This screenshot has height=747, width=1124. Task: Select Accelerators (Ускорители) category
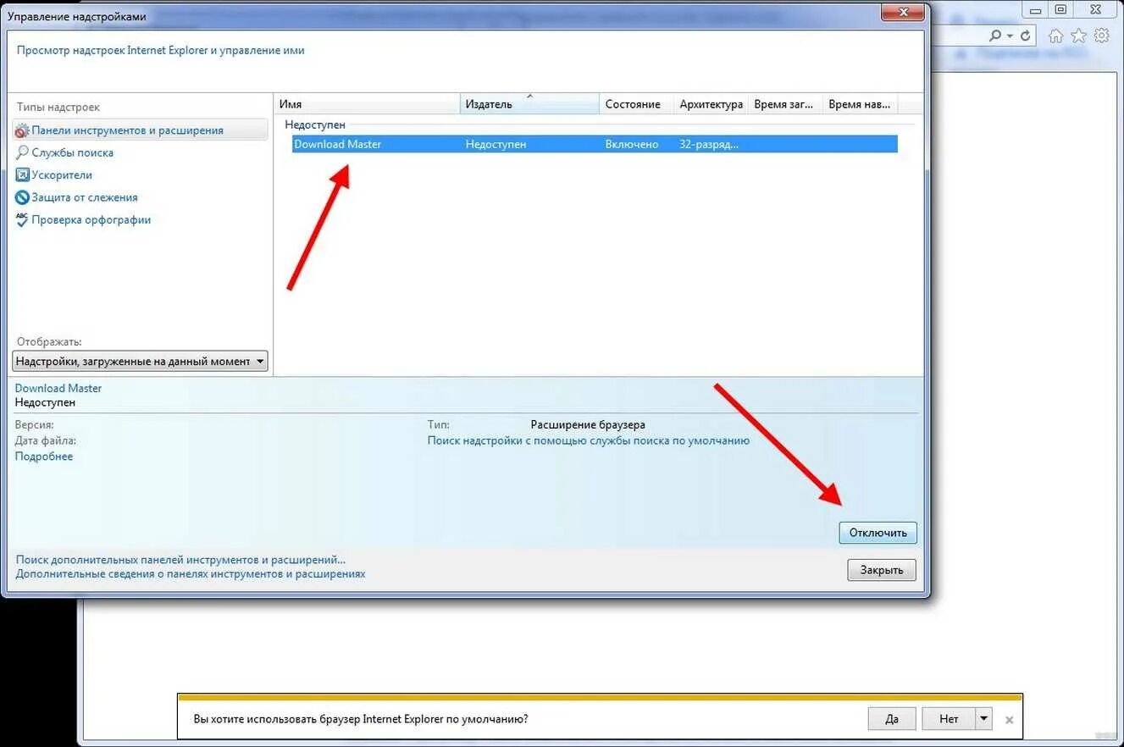click(x=62, y=175)
